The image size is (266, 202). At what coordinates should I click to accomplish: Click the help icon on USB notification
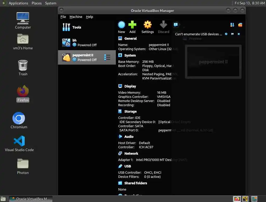(x=226, y=34)
